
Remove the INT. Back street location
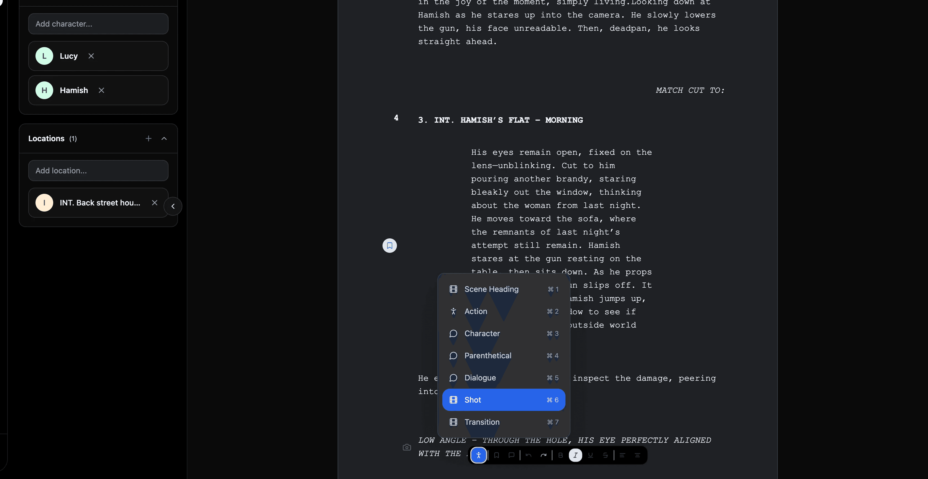point(155,203)
